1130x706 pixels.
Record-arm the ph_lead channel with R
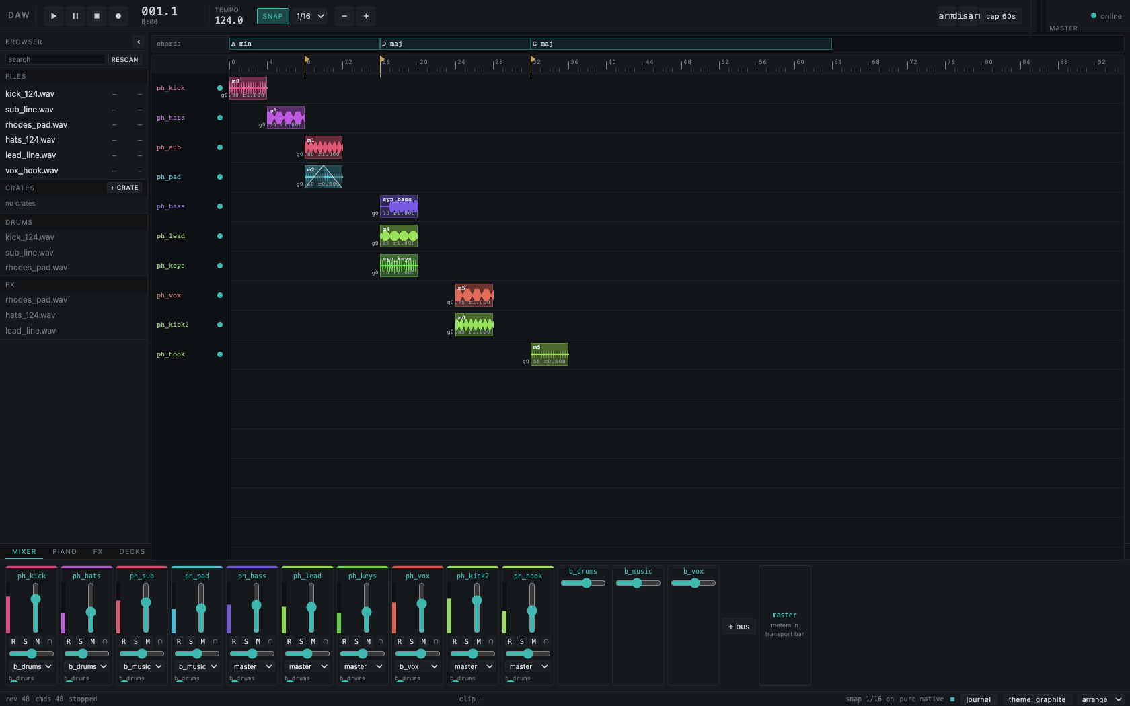(289, 641)
